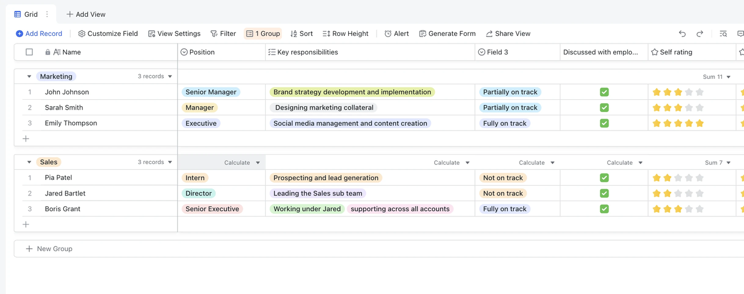This screenshot has width=744, height=294.
Task: Toggle Jared Bartlet's Discussed checkbox
Action: (604, 194)
